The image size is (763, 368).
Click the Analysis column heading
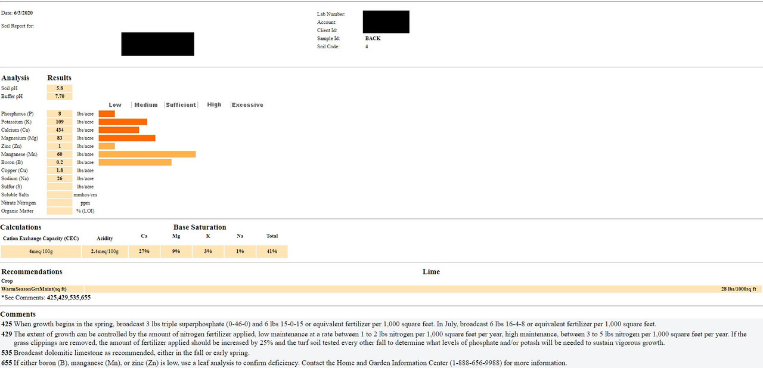[x=15, y=78]
